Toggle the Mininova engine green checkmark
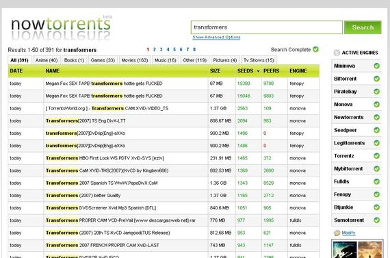 (376, 66)
